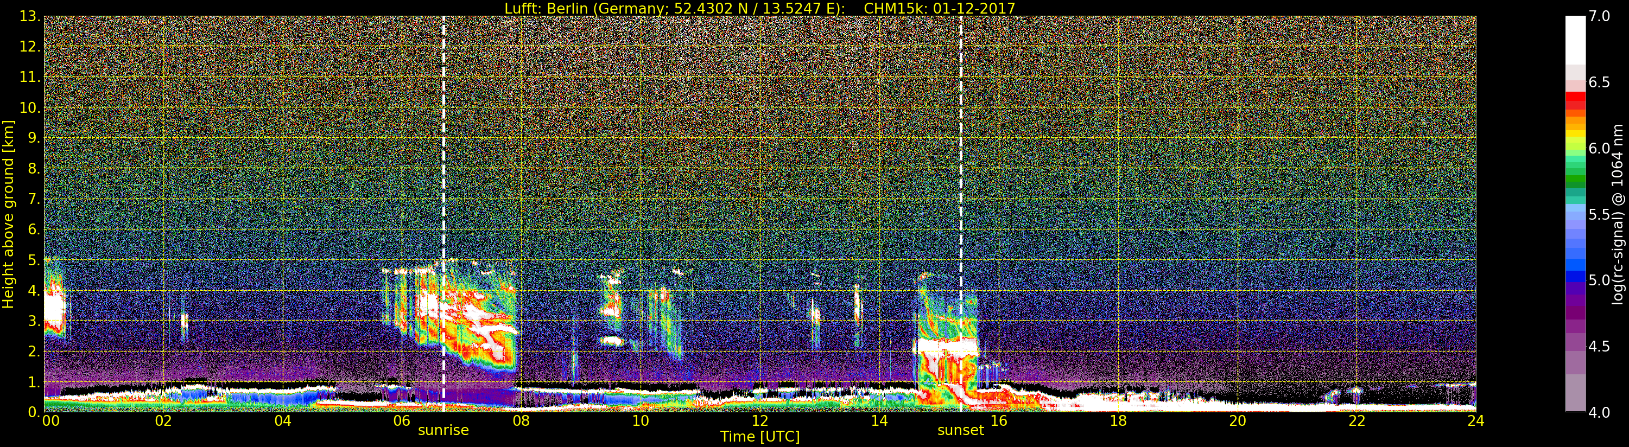Select the '0.' height axis tick label
Image resolution: width=1629 pixels, height=447 pixels.
[x=34, y=412]
